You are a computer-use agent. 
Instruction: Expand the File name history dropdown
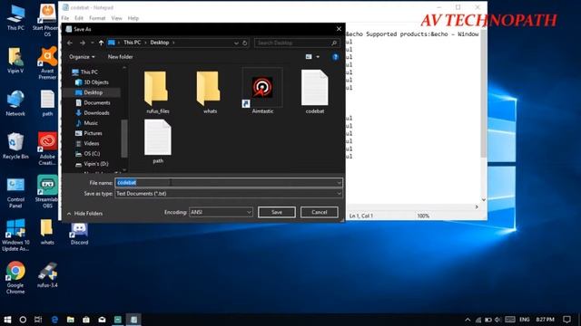pos(339,183)
